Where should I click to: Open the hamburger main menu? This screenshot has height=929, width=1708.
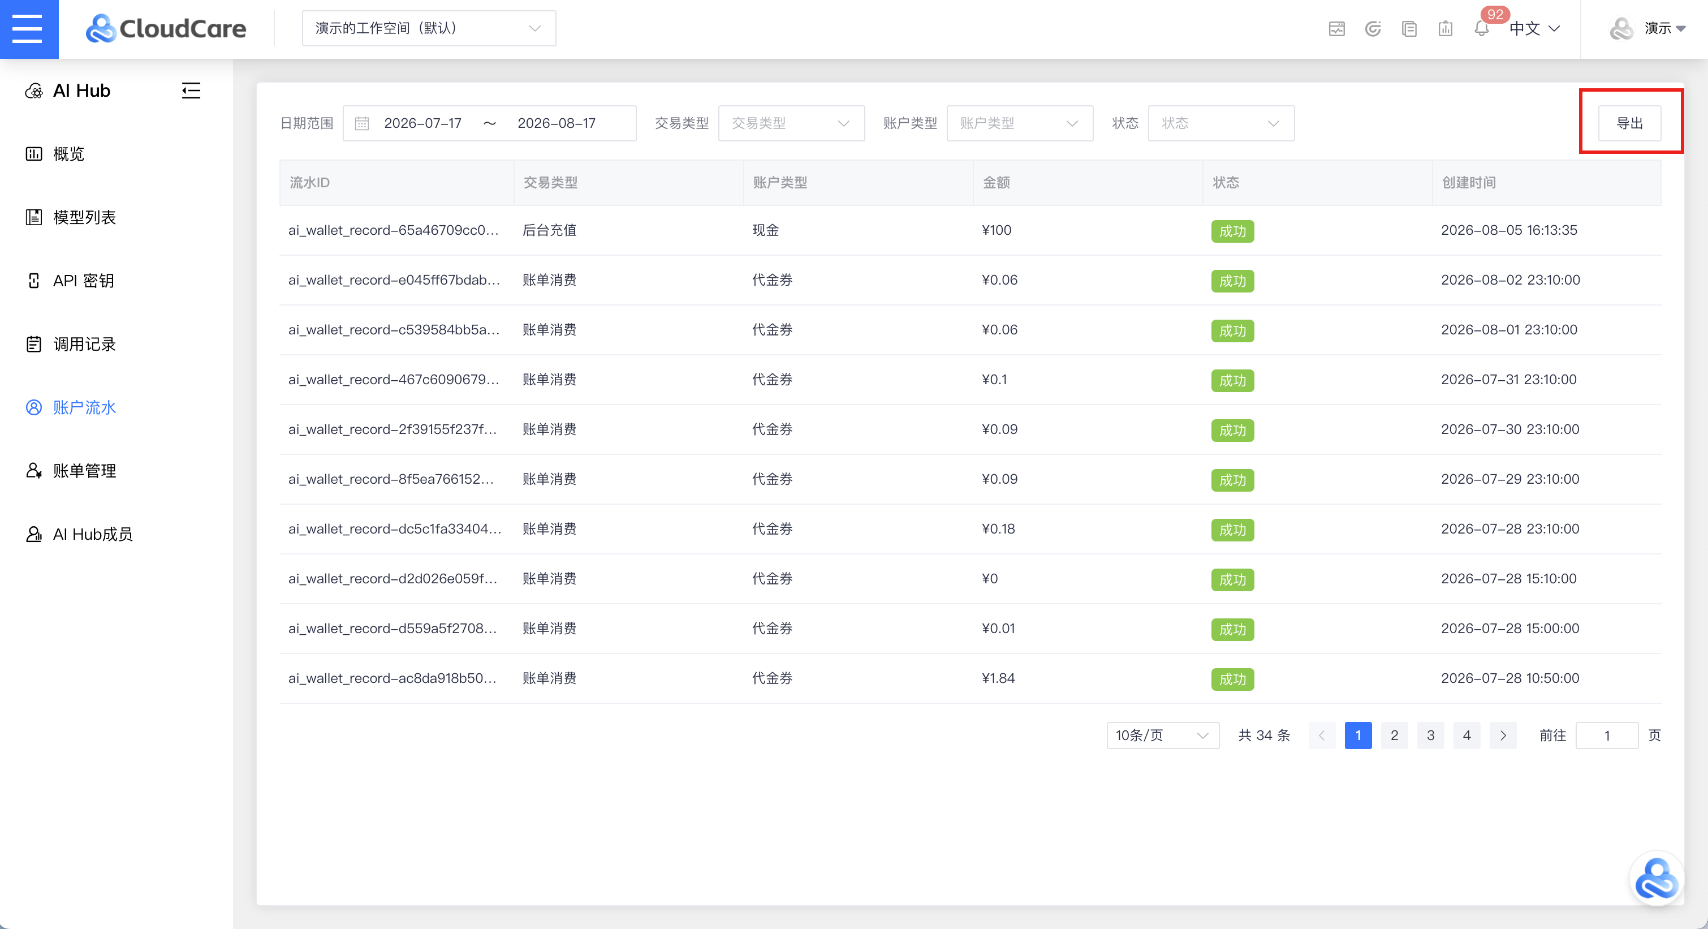pyautogui.click(x=28, y=28)
